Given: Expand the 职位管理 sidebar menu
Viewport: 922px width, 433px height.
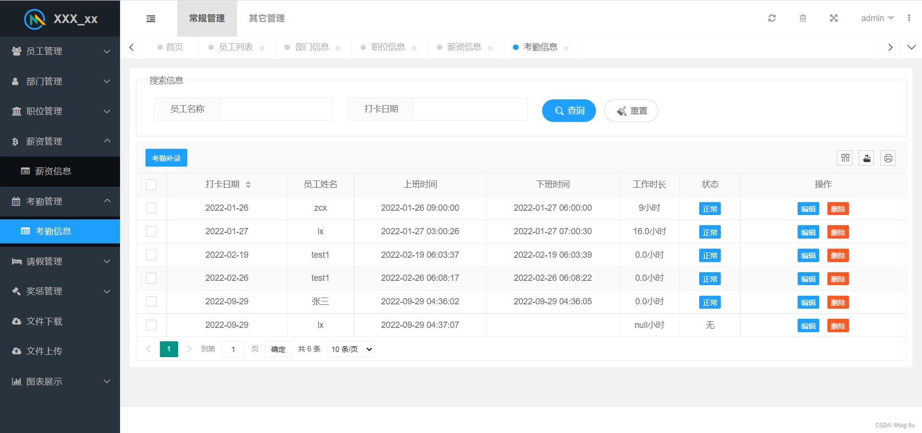Looking at the screenshot, I should tap(60, 111).
